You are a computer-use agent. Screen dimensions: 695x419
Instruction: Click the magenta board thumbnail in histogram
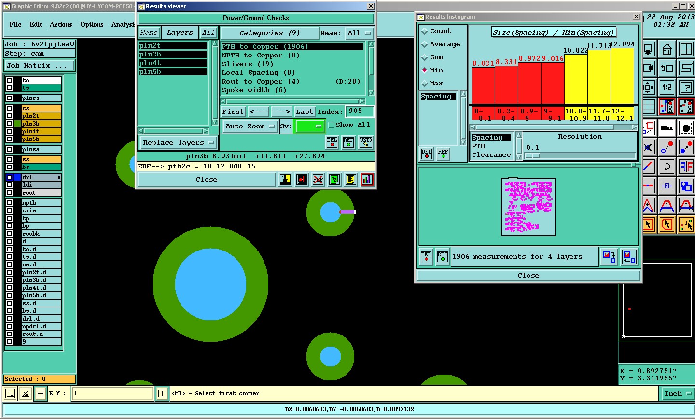click(x=528, y=207)
